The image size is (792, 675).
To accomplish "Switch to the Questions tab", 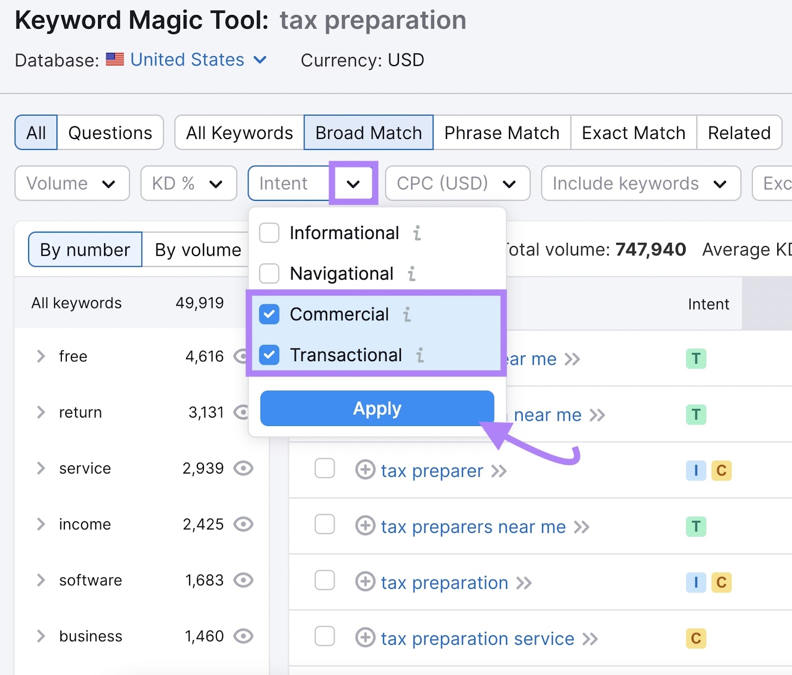I will click(110, 132).
